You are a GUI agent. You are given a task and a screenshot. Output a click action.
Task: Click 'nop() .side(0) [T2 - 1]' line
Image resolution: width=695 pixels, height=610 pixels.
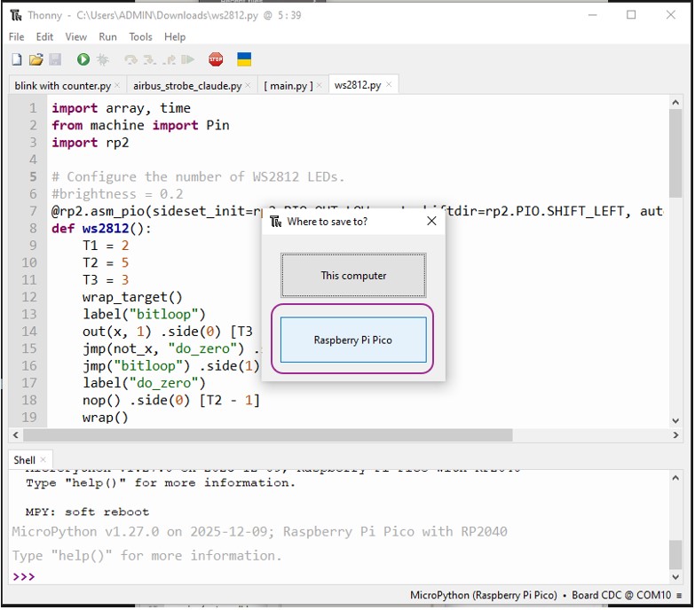[x=171, y=400]
